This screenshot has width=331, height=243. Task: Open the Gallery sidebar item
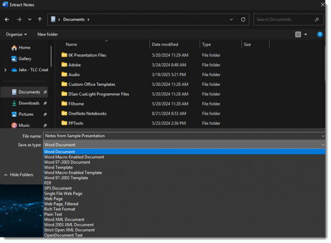25,58
